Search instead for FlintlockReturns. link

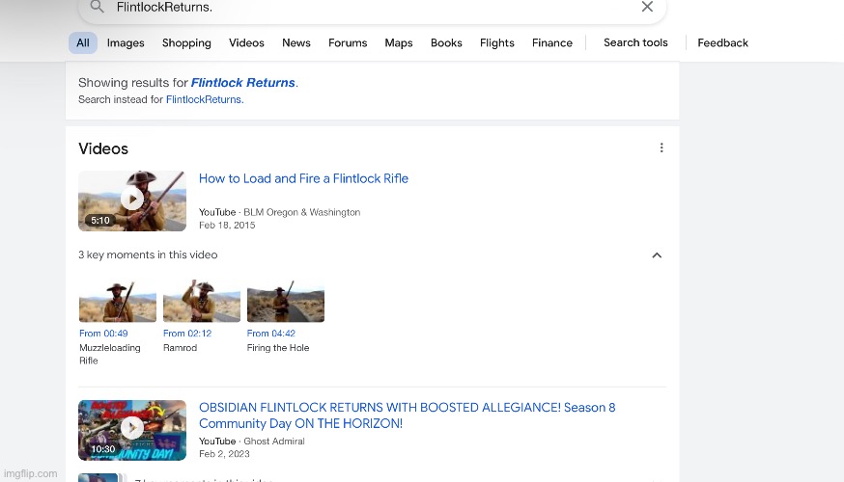205,99
